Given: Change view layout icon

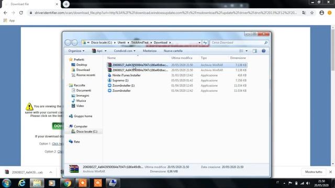Looking at the screenshot, I should [x=241, y=51].
